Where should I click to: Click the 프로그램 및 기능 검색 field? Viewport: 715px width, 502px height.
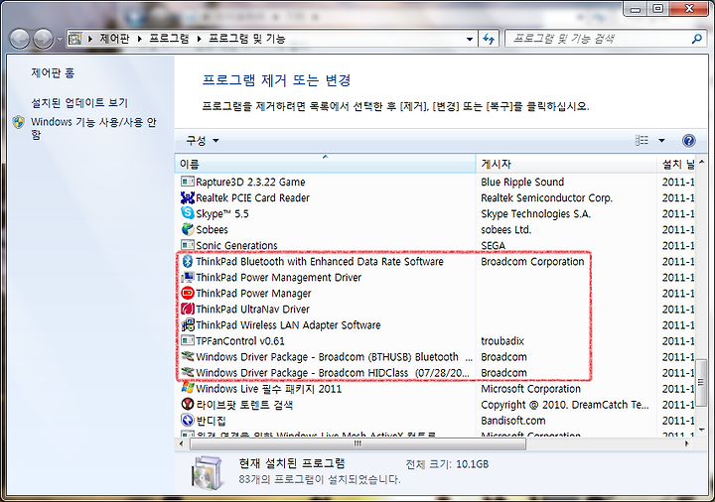click(x=598, y=39)
